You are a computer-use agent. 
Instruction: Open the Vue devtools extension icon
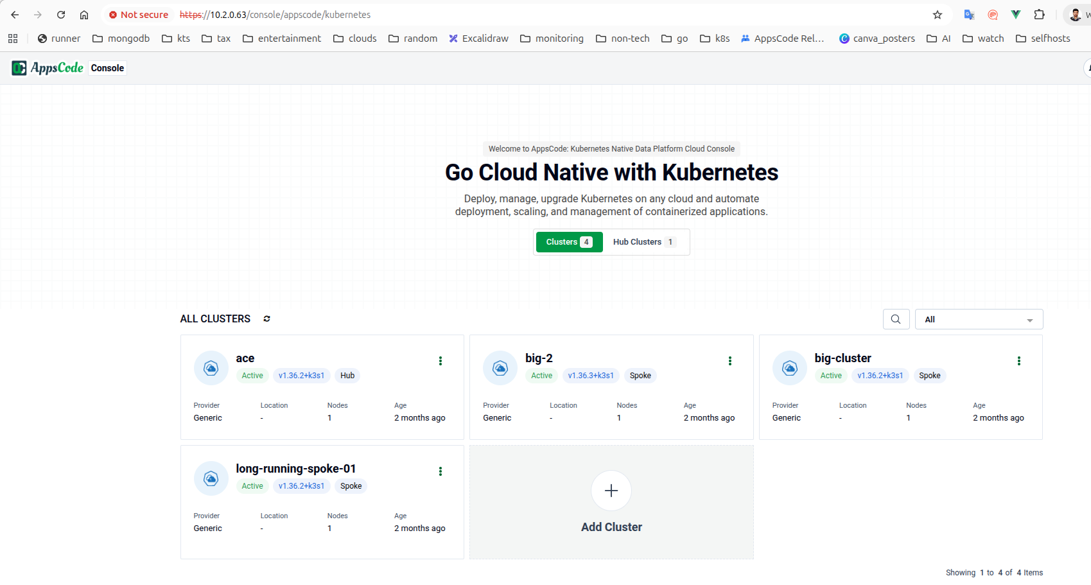pyautogui.click(x=1016, y=15)
